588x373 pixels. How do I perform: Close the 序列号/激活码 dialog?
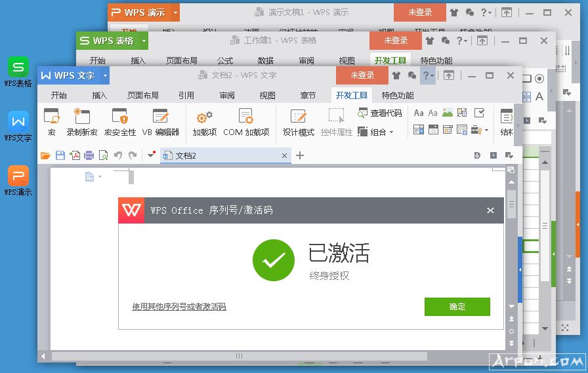point(490,210)
